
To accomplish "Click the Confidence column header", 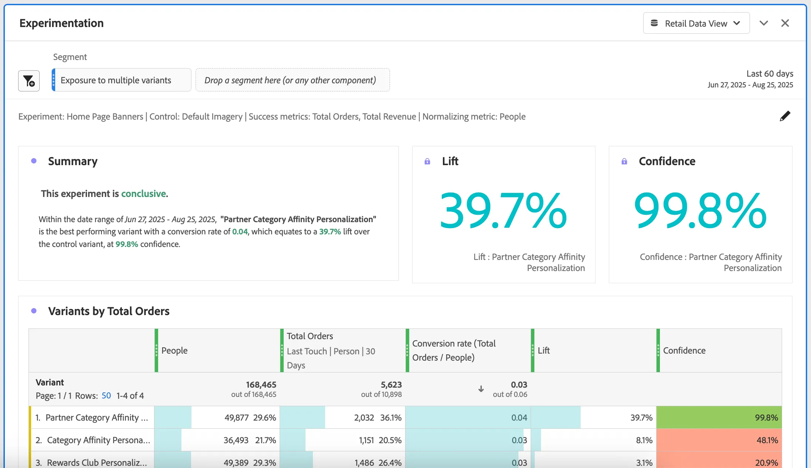I will pyautogui.click(x=719, y=350).
